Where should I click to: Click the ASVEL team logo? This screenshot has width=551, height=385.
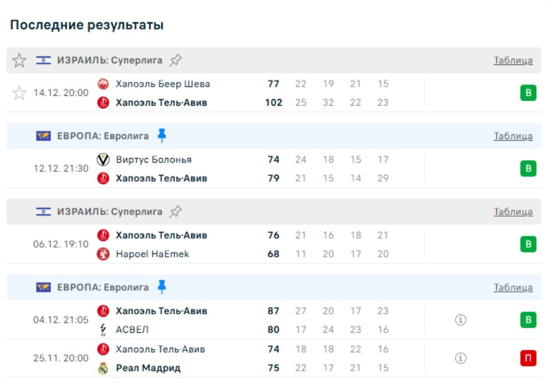[103, 330]
